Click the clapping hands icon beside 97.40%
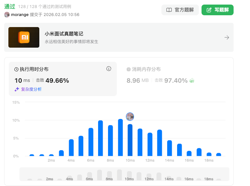 click(x=192, y=80)
